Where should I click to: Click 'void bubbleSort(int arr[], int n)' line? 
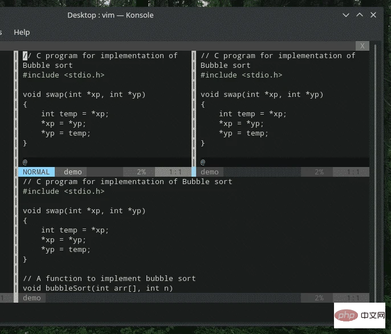pos(97,288)
